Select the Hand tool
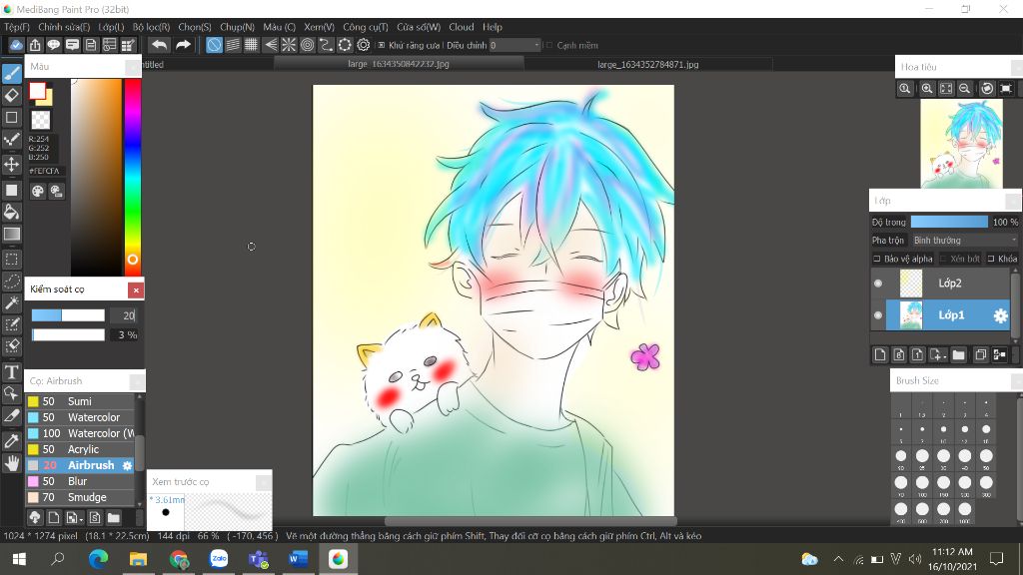The image size is (1023, 575). (12, 463)
